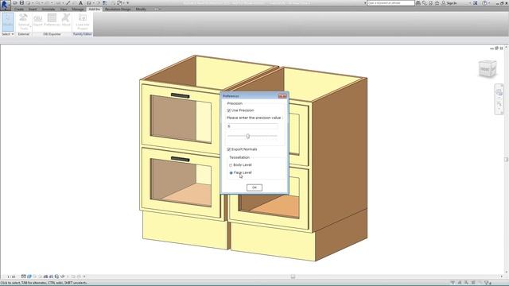Expand the External Tools dropdown arrow
The width and height of the screenshot is (509, 286).
(30, 26)
